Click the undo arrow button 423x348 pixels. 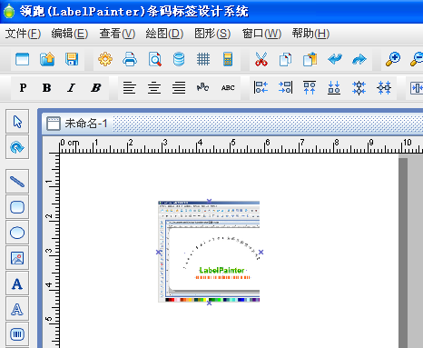point(335,59)
